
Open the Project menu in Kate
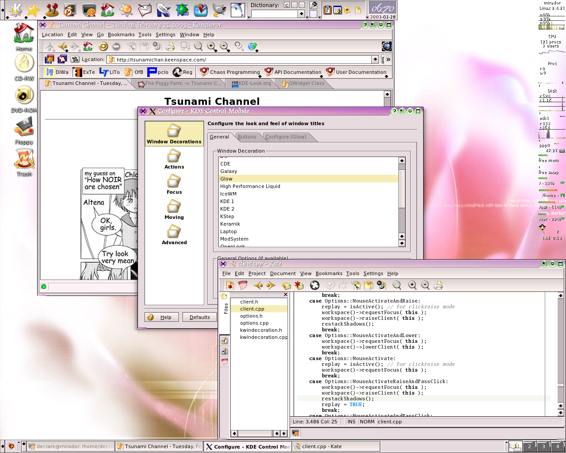pos(257,273)
